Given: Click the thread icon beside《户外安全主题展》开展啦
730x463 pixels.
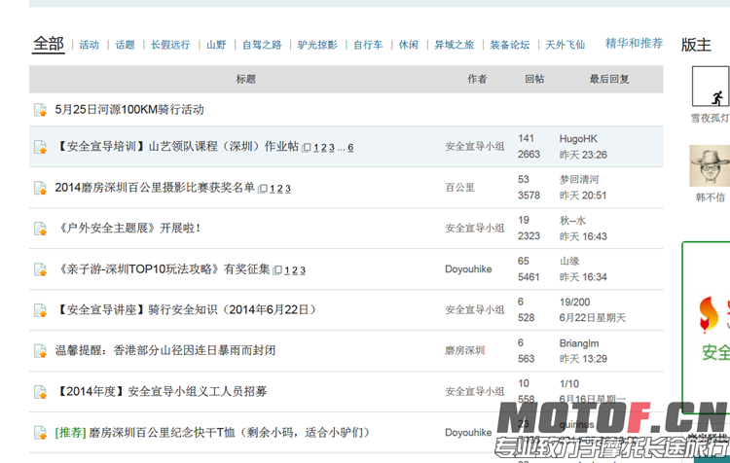Looking at the screenshot, I should (40, 229).
